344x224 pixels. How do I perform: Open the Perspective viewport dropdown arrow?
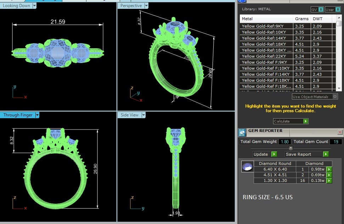pos(146,6)
